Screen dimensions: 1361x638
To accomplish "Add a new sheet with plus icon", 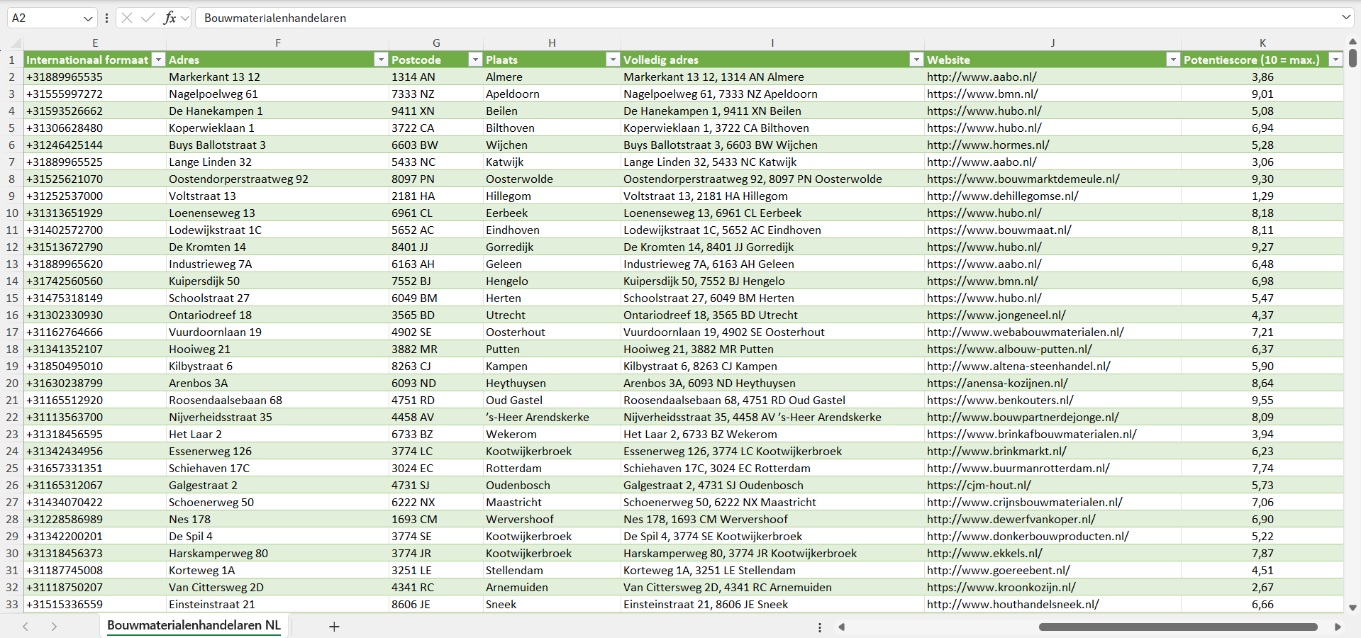I will click(334, 627).
